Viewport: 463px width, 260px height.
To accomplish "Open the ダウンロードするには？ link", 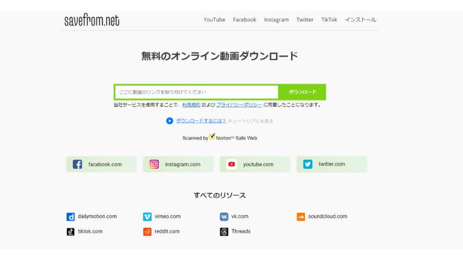I will point(201,121).
